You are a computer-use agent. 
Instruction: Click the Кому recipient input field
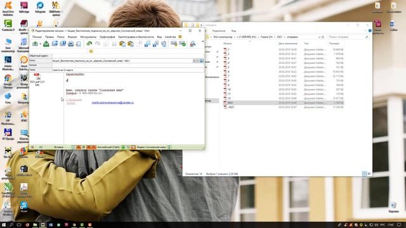[x=122, y=61]
